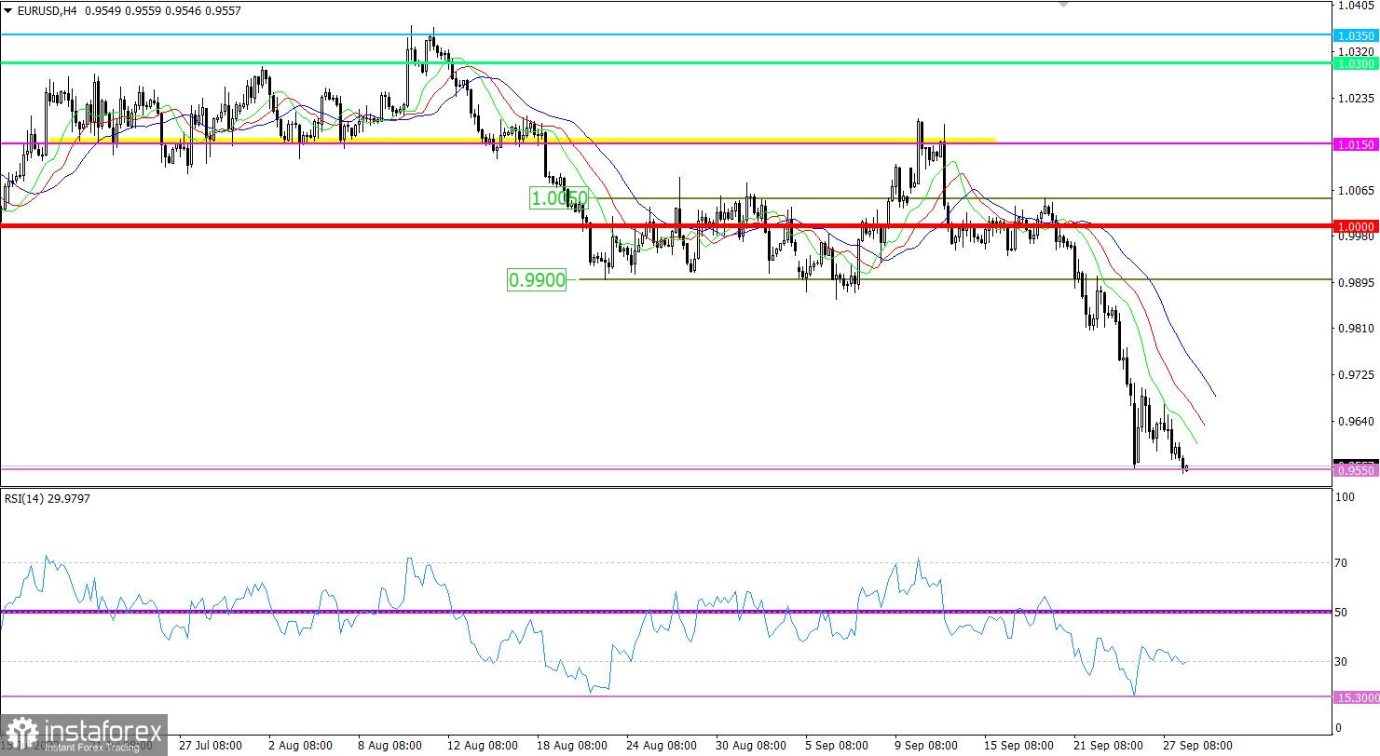1380x756 pixels.
Task: Click the 27 Sep 08:00 time axis label
Action: pos(1197,746)
